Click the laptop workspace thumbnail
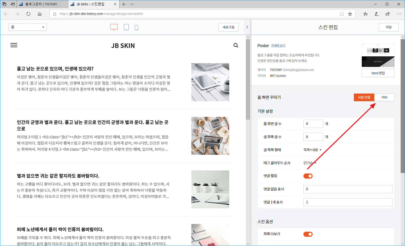 pos(210,136)
